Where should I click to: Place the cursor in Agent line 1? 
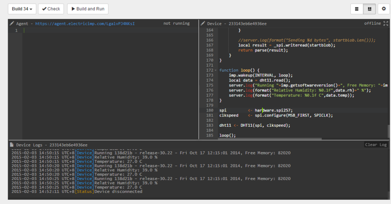click(110, 30)
